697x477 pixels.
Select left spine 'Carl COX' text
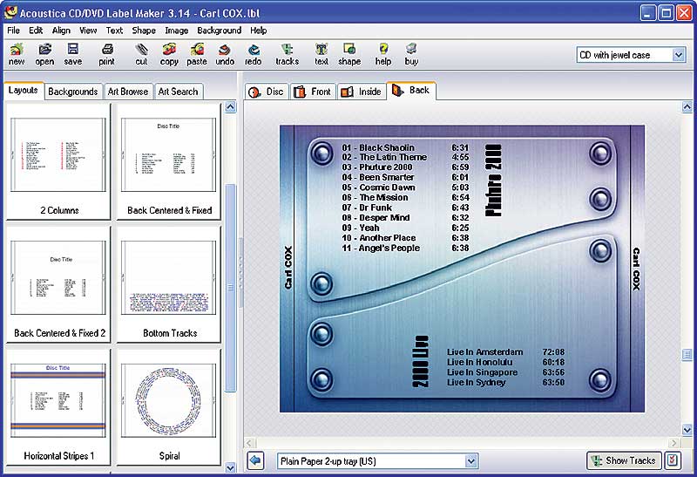point(288,268)
